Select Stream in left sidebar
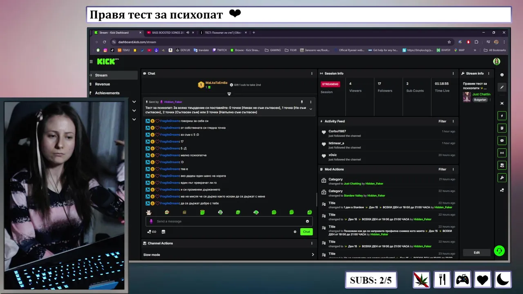This screenshot has width=523, height=294. coord(113,75)
